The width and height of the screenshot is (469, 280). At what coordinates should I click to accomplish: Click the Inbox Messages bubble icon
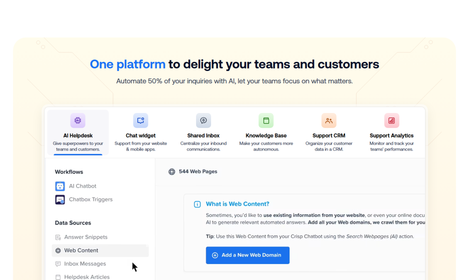coord(58,264)
